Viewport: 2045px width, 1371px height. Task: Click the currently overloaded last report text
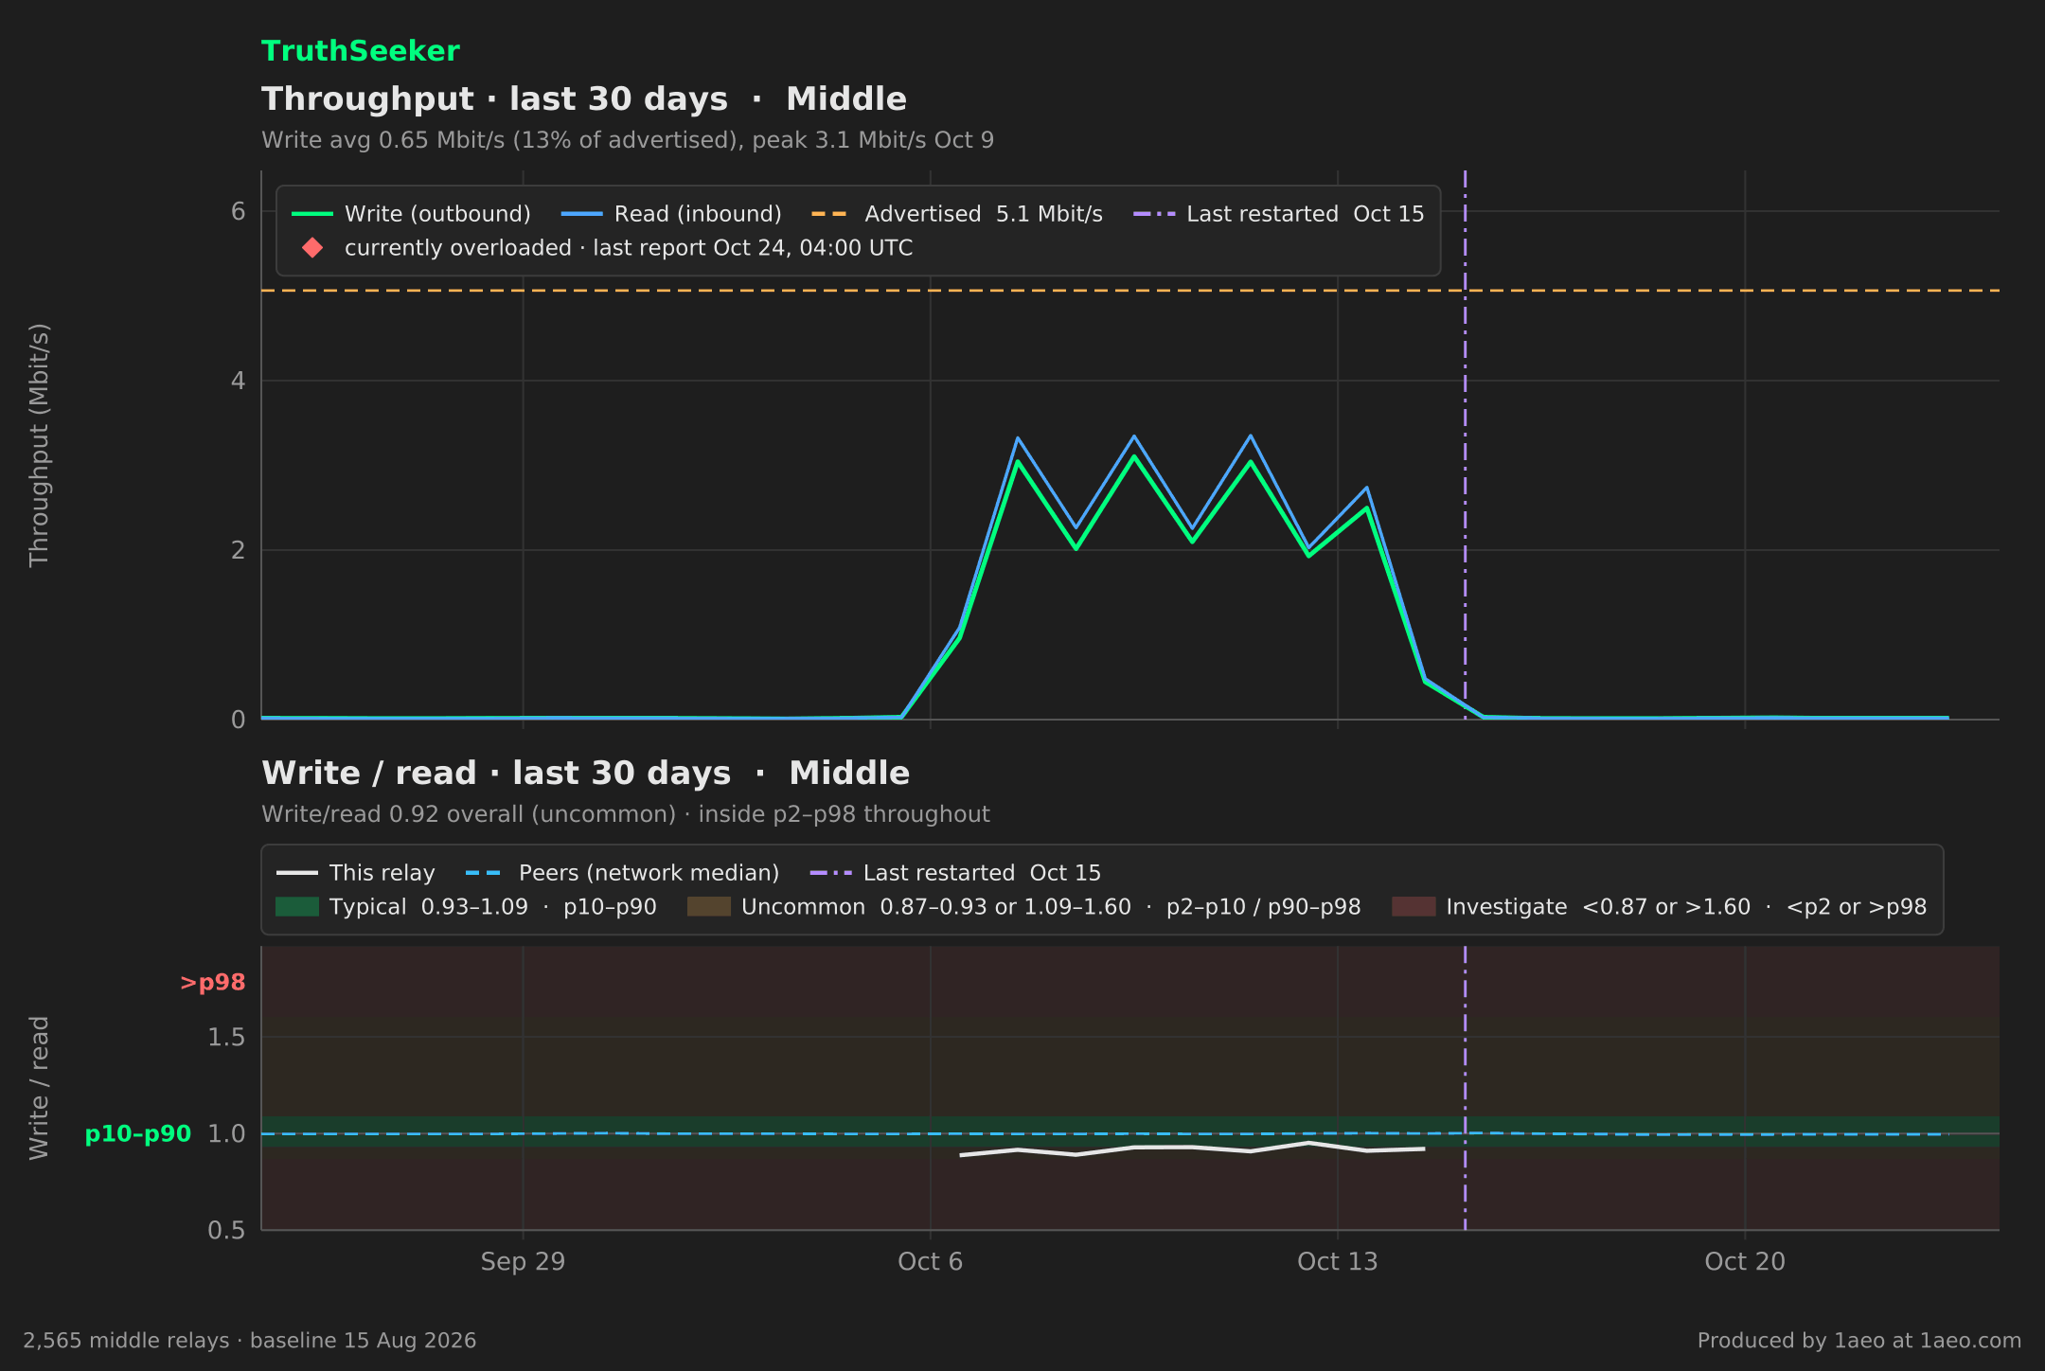[629, 248]
